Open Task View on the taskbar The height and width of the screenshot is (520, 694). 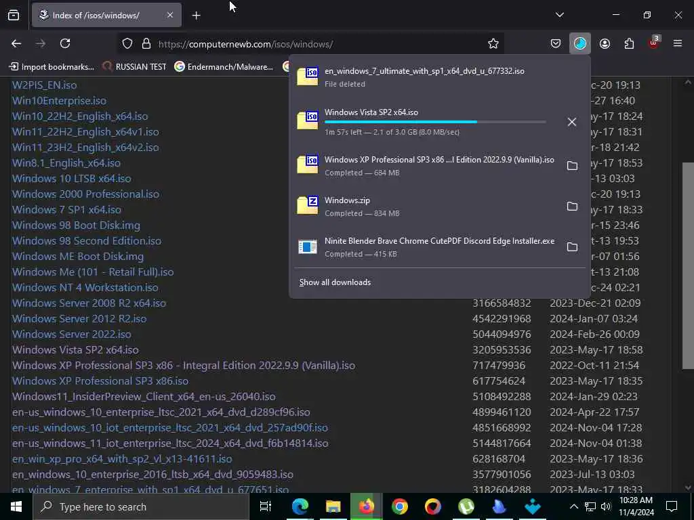(x=265, y=506)
